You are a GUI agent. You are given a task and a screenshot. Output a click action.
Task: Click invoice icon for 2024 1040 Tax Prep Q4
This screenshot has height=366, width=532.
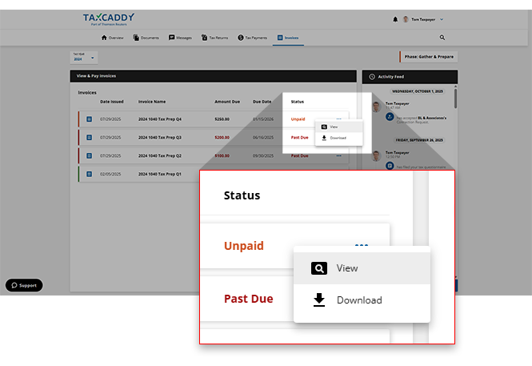(90, 119)
